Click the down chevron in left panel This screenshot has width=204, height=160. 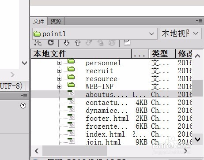[x=24, y=63]
